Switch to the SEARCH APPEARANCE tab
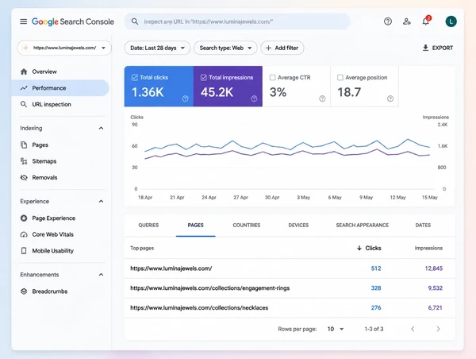 (x=363, y=226)
